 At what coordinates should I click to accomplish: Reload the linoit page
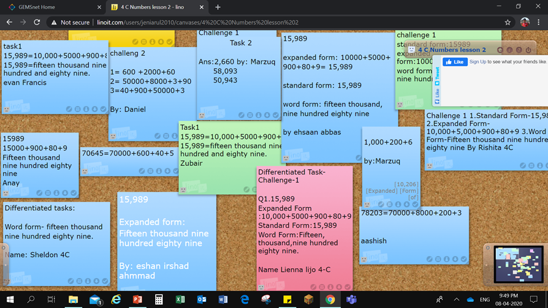click(37, 22)
